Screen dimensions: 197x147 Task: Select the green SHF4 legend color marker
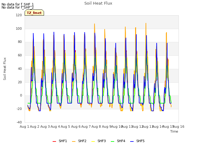(x=113, y=141)
